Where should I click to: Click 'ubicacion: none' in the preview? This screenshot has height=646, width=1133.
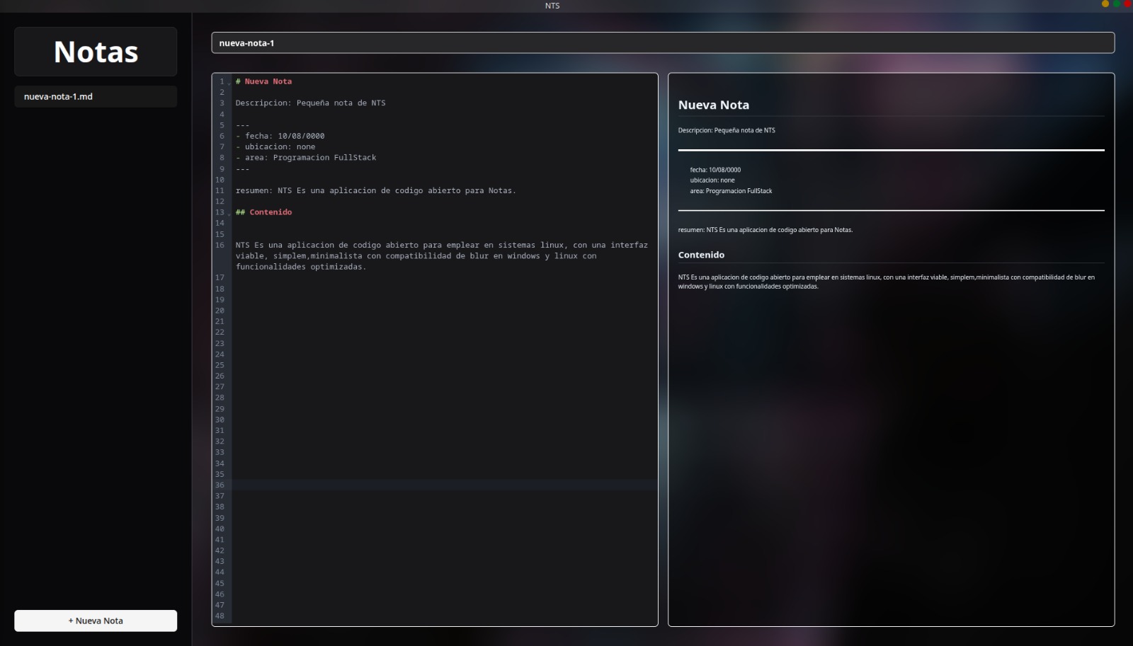coord(712,180)
